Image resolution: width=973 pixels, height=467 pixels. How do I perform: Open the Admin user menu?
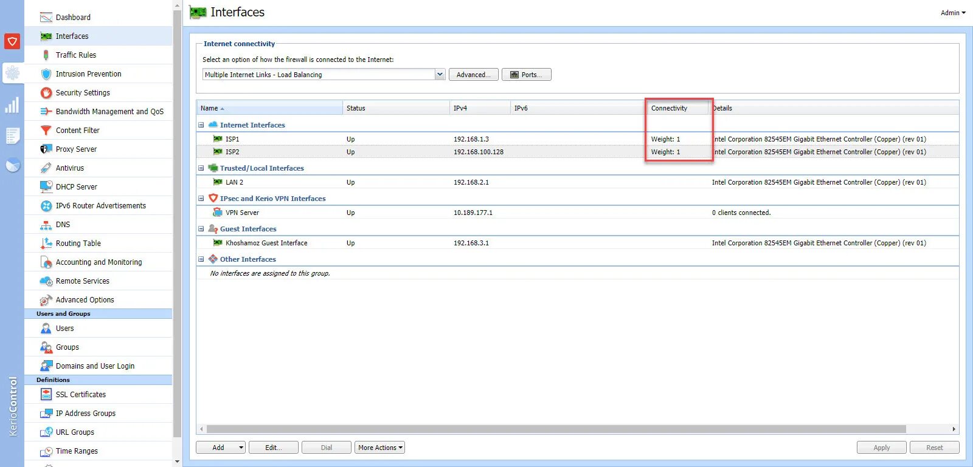[x=953, y=13]
